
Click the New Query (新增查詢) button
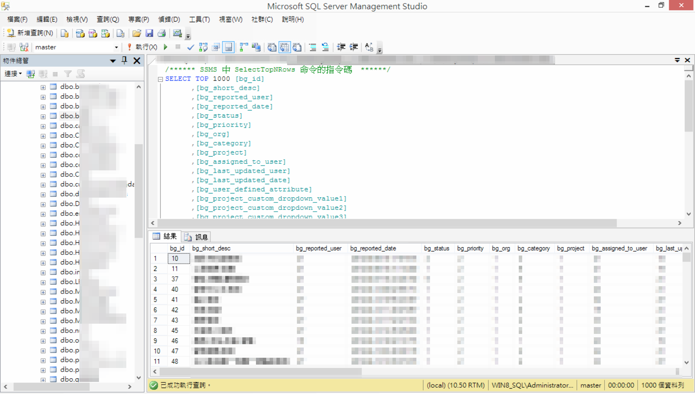click(30, 33)
